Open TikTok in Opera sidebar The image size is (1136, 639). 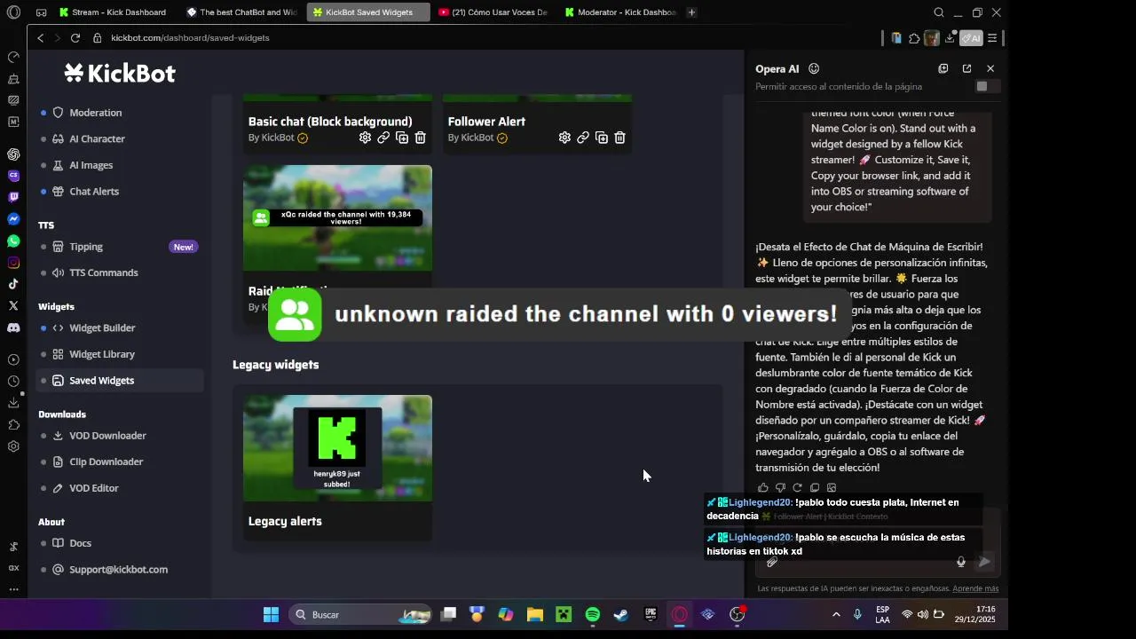click(x=13, y=284)
